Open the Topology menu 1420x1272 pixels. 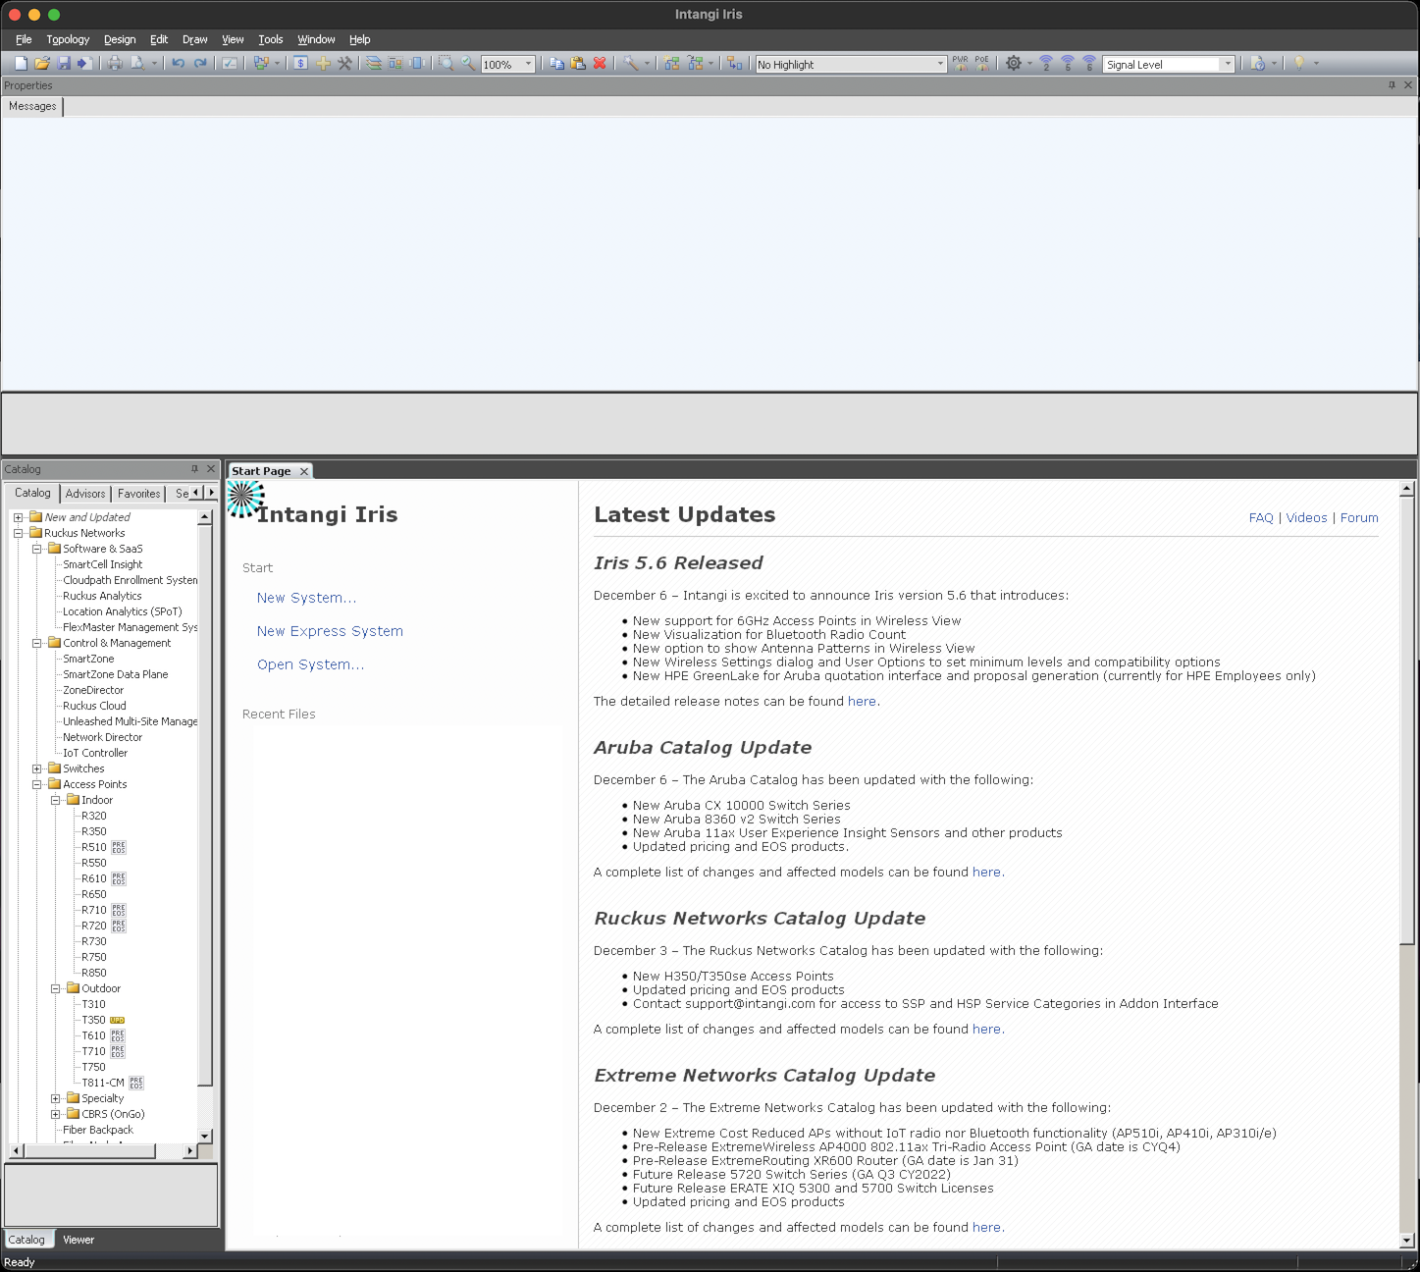click(68, 39)
